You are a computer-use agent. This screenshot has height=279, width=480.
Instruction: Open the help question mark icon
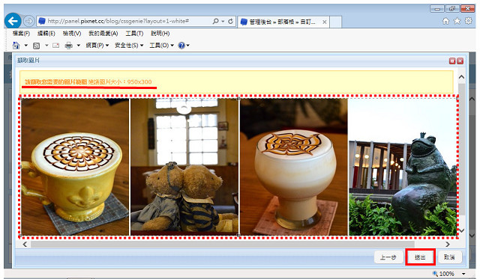181,46
